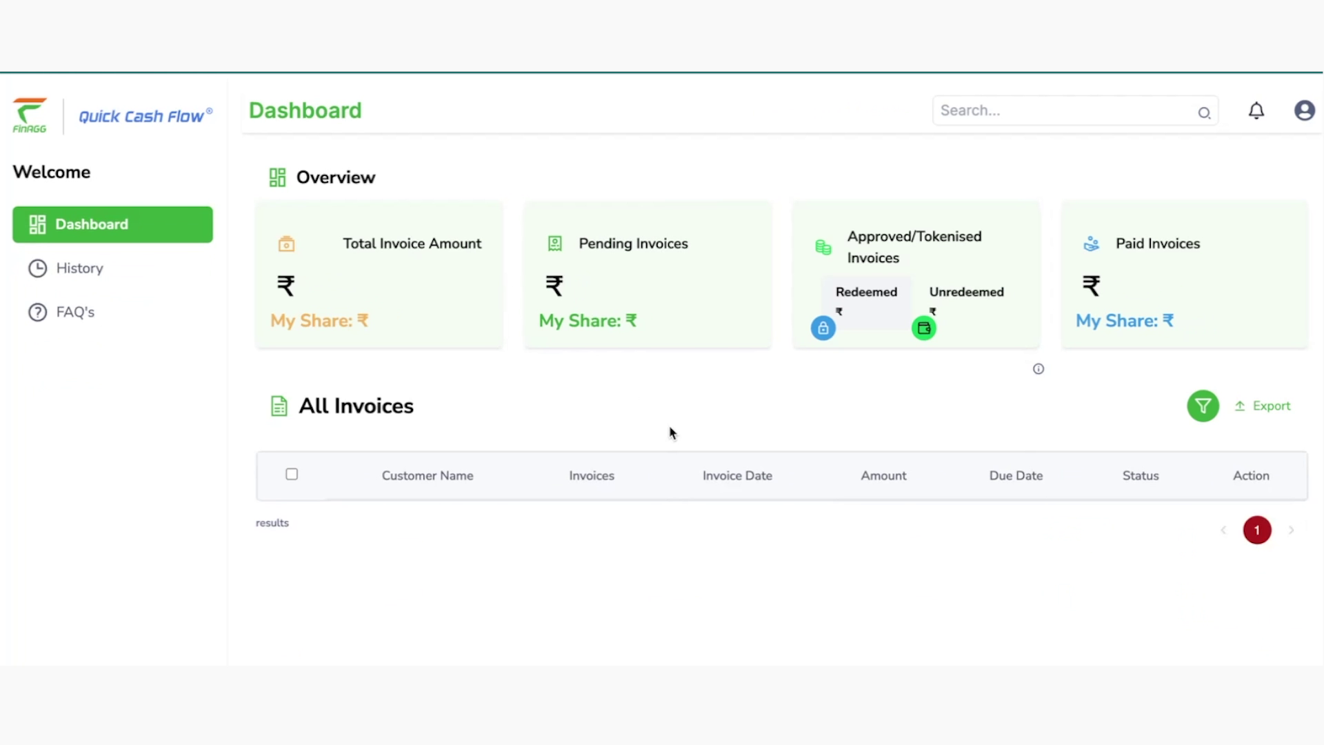Image resolution: width=1324 pixels, height=745 pixels.
Task: Select the Dashboard sidebar item
Action: (92, 224)
